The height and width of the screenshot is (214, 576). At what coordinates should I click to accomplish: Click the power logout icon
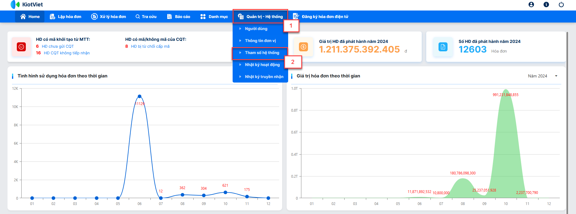[561, 5]
